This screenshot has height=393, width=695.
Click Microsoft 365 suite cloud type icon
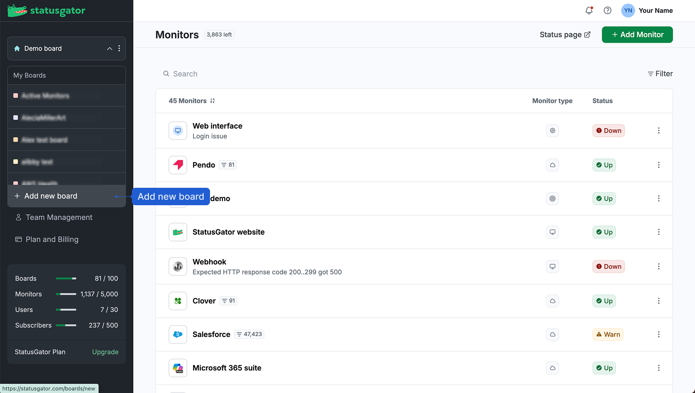click(x=553, y=368)
